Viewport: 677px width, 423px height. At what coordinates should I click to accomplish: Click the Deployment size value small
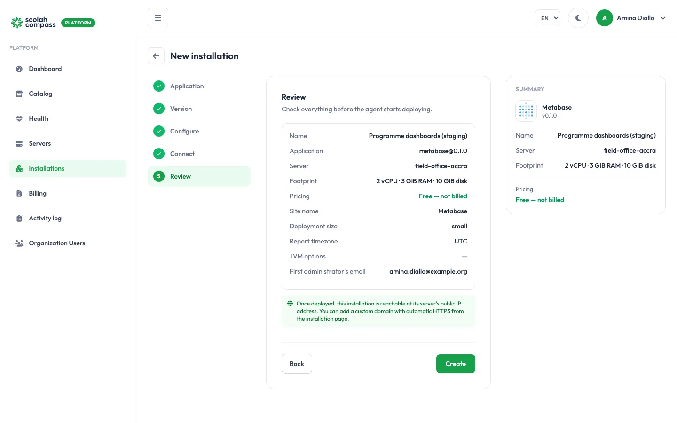459,226
